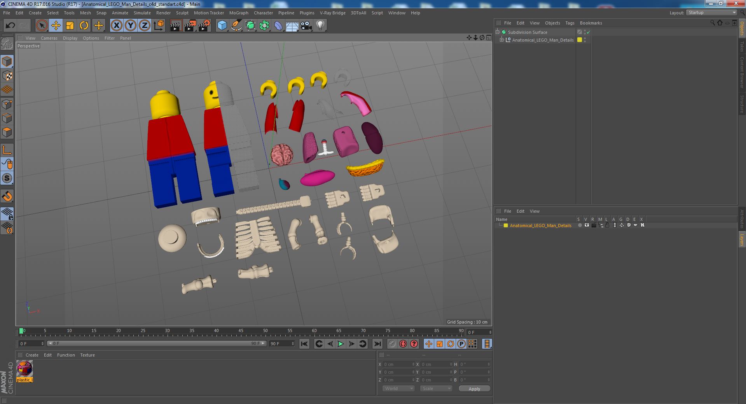
Task: Toggle X axis lock
Action: coord(116,26)
